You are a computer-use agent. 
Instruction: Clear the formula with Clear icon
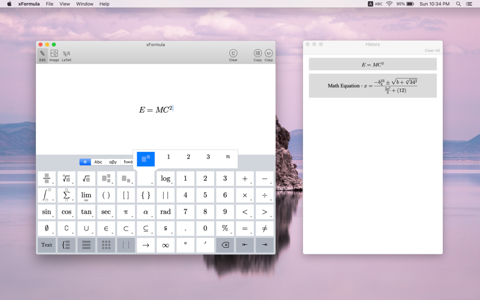[233, 55]
